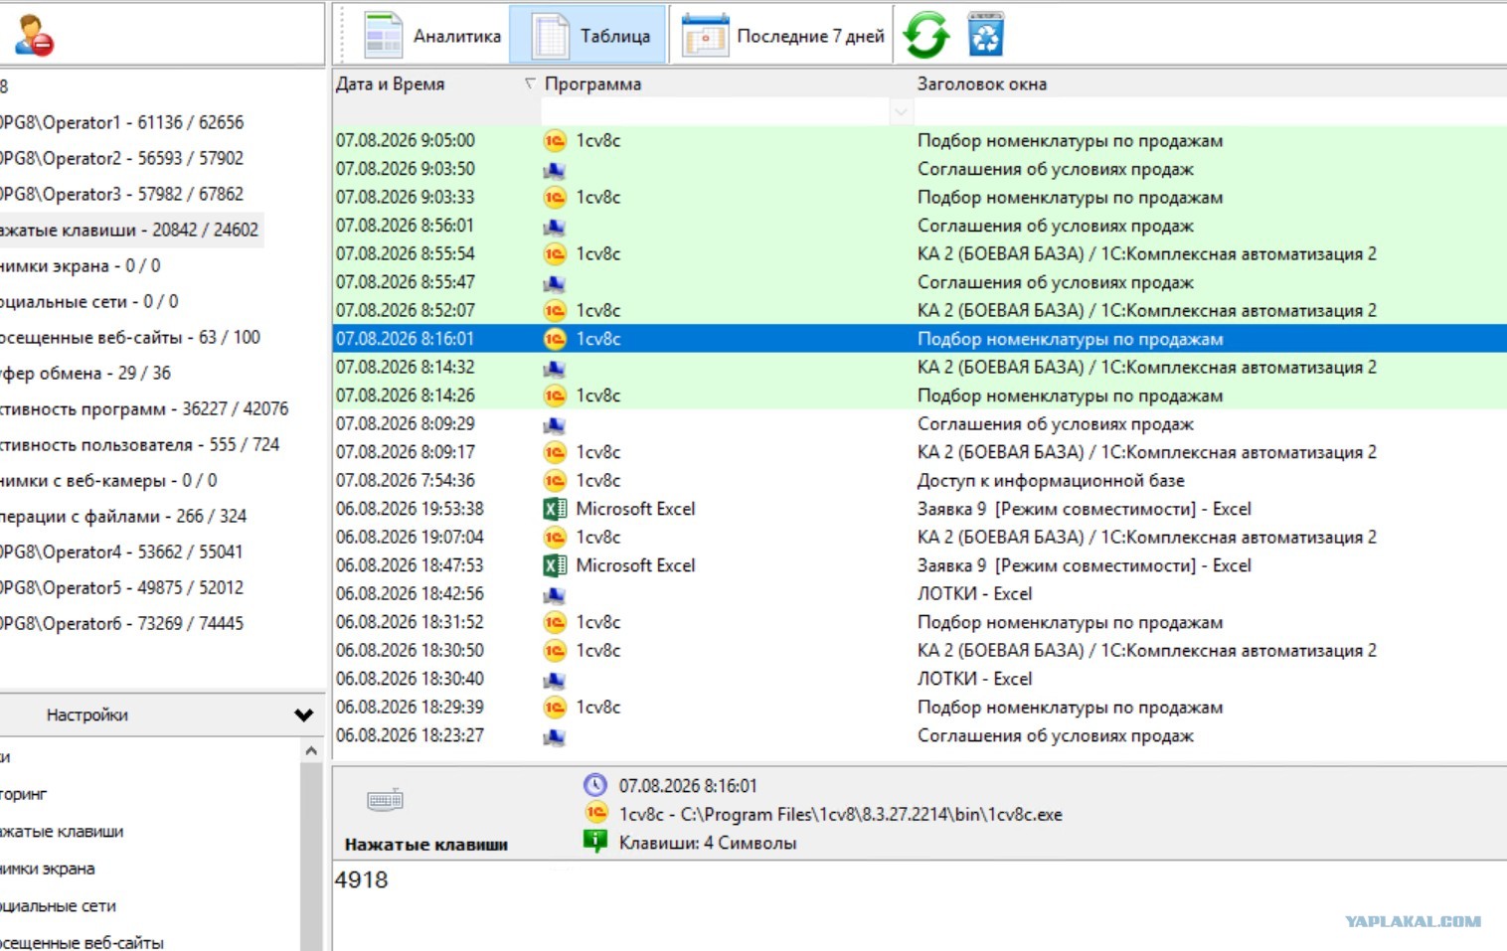Click the 1cv8c icon in the 9:05:00 row
The image size is (1507, 951).
(x=555, y=141)
